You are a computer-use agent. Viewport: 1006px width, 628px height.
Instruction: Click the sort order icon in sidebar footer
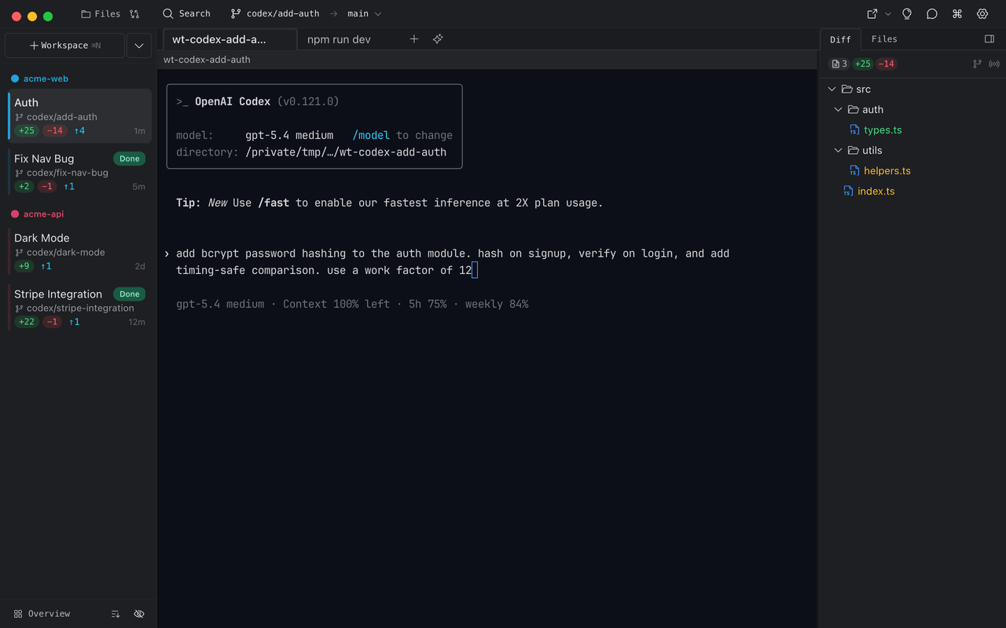(x=116, y=614)
